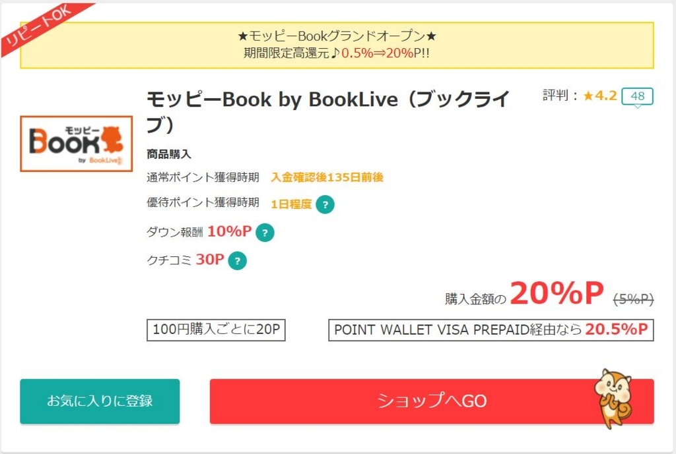This screenshot has height=454, width=676.
Task: Click the 入金確認後135日前後 text
Action: click(327, 177)
